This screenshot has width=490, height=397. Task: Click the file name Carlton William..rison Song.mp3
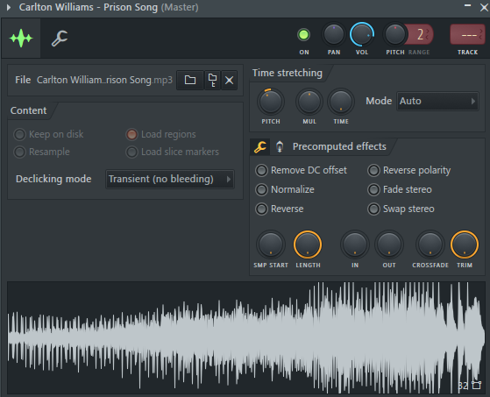coord(104,80)
